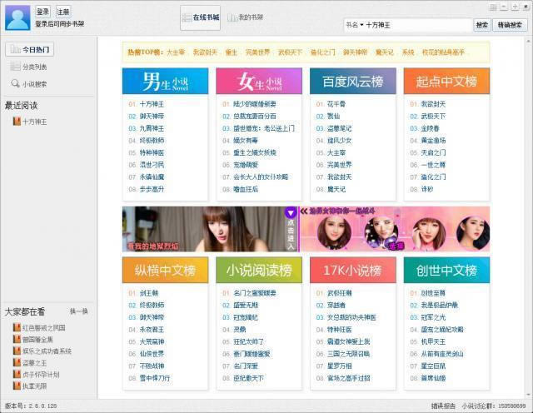
Task: Click 狂妃太帅了 in the 小说阅读榜 list
Action: (x=248, y=341)
